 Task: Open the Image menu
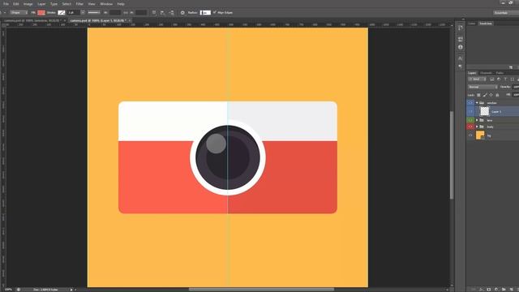(x=28, y=4)
